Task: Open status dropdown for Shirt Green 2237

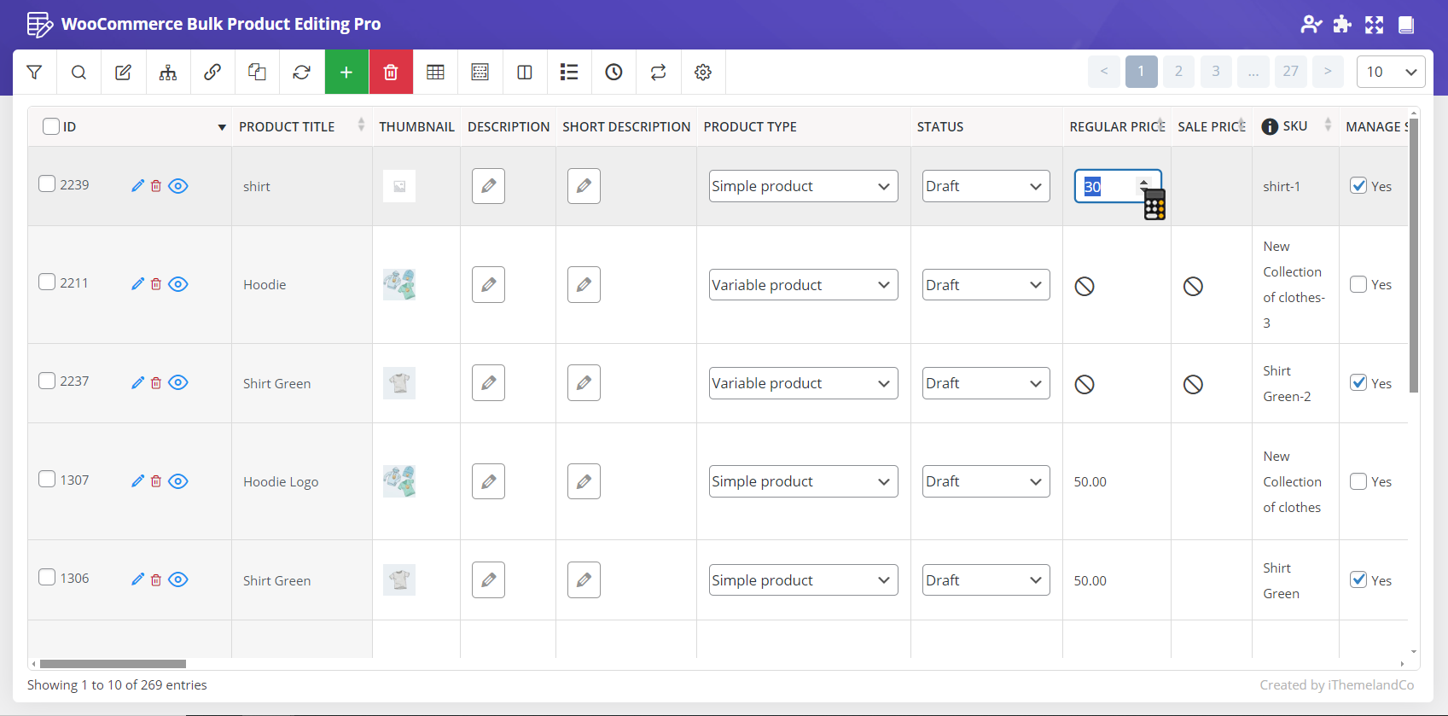Action: (986, 383)
